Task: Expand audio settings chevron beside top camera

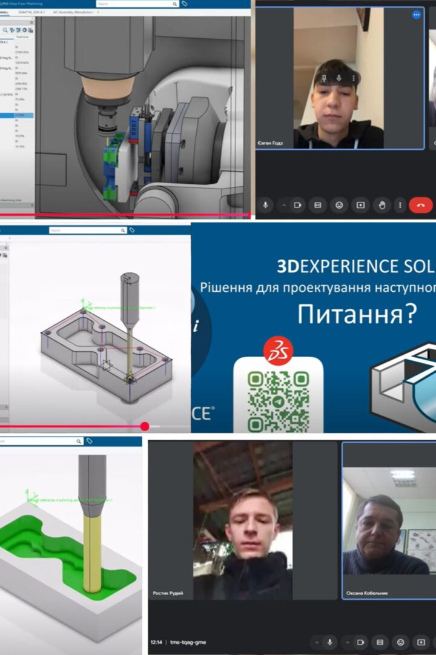Action: 284,205
